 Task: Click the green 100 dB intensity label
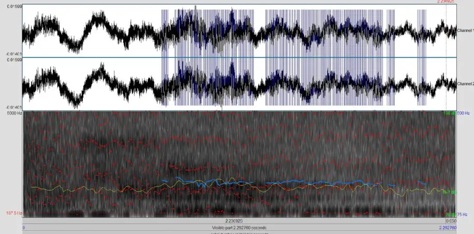[x=450, y=113]
